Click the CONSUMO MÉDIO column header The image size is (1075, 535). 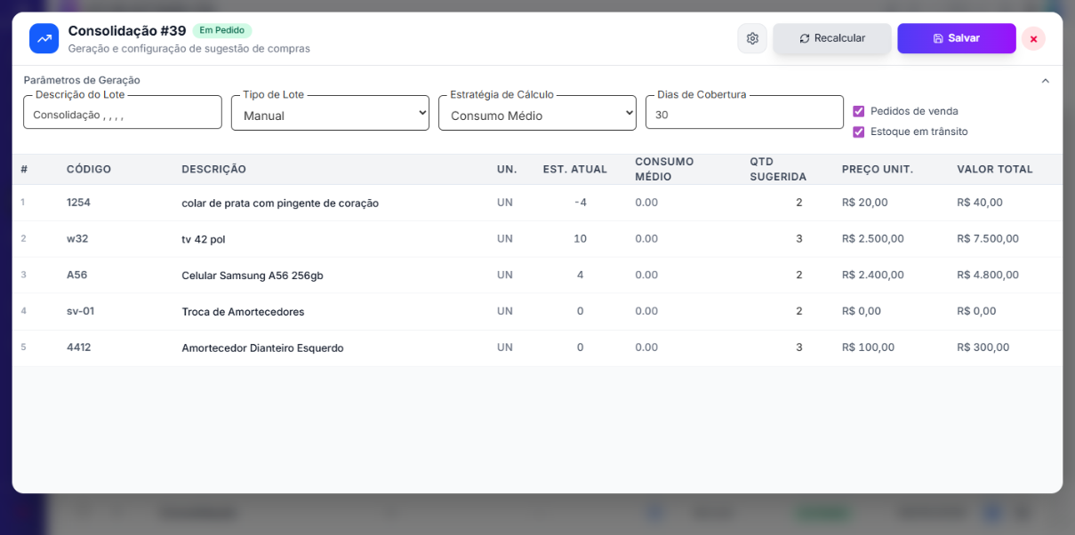664,169
